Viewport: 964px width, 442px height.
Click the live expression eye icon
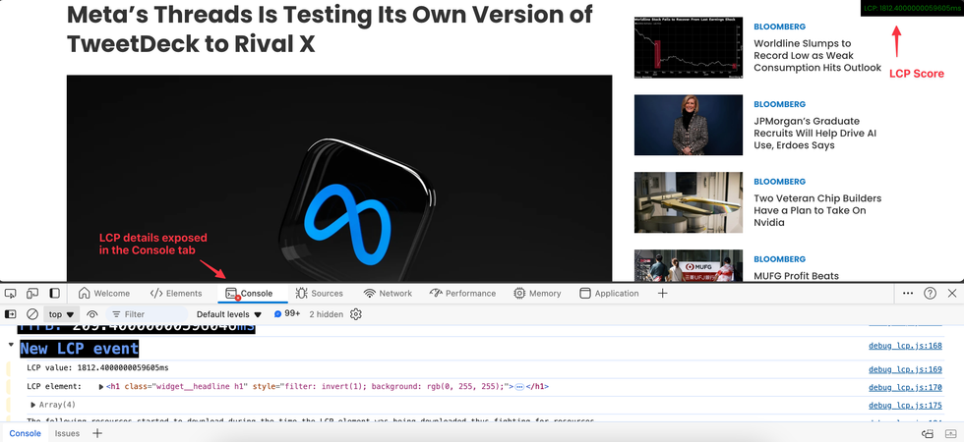(x=92, y=314)
